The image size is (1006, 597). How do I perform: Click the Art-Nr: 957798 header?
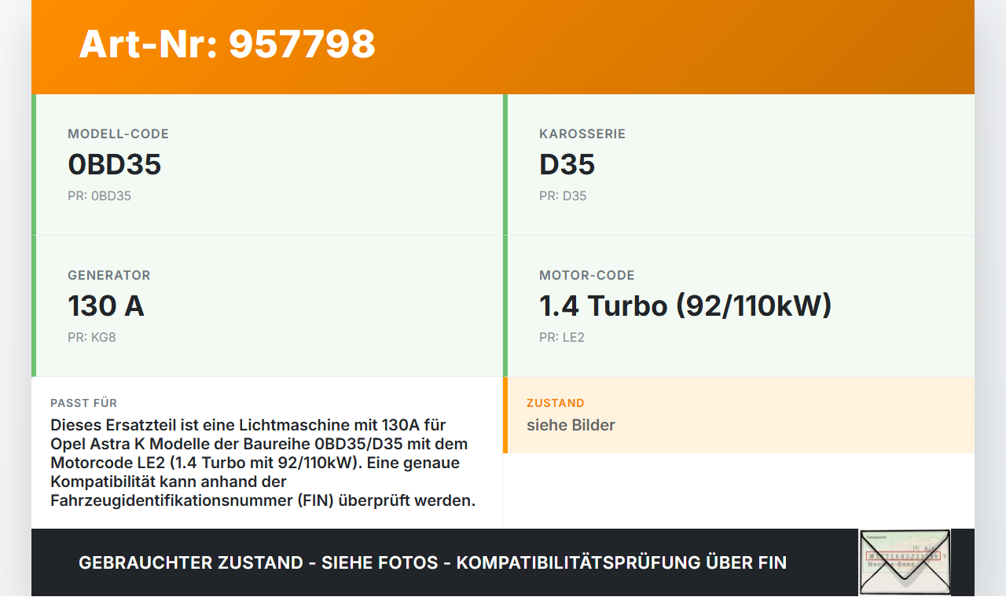(226, 45)
